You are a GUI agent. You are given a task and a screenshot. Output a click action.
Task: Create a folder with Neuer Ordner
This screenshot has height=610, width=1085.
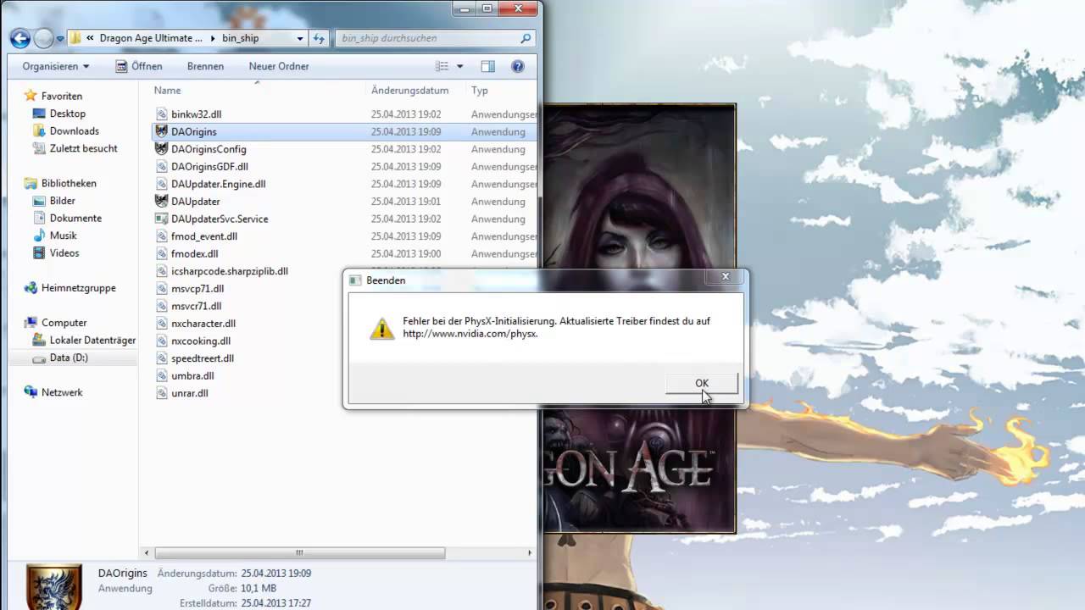(279, 66)
